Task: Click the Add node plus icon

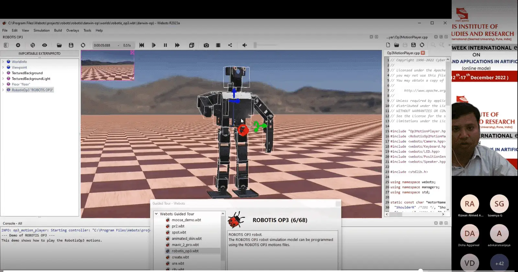Action: point(18,45)
